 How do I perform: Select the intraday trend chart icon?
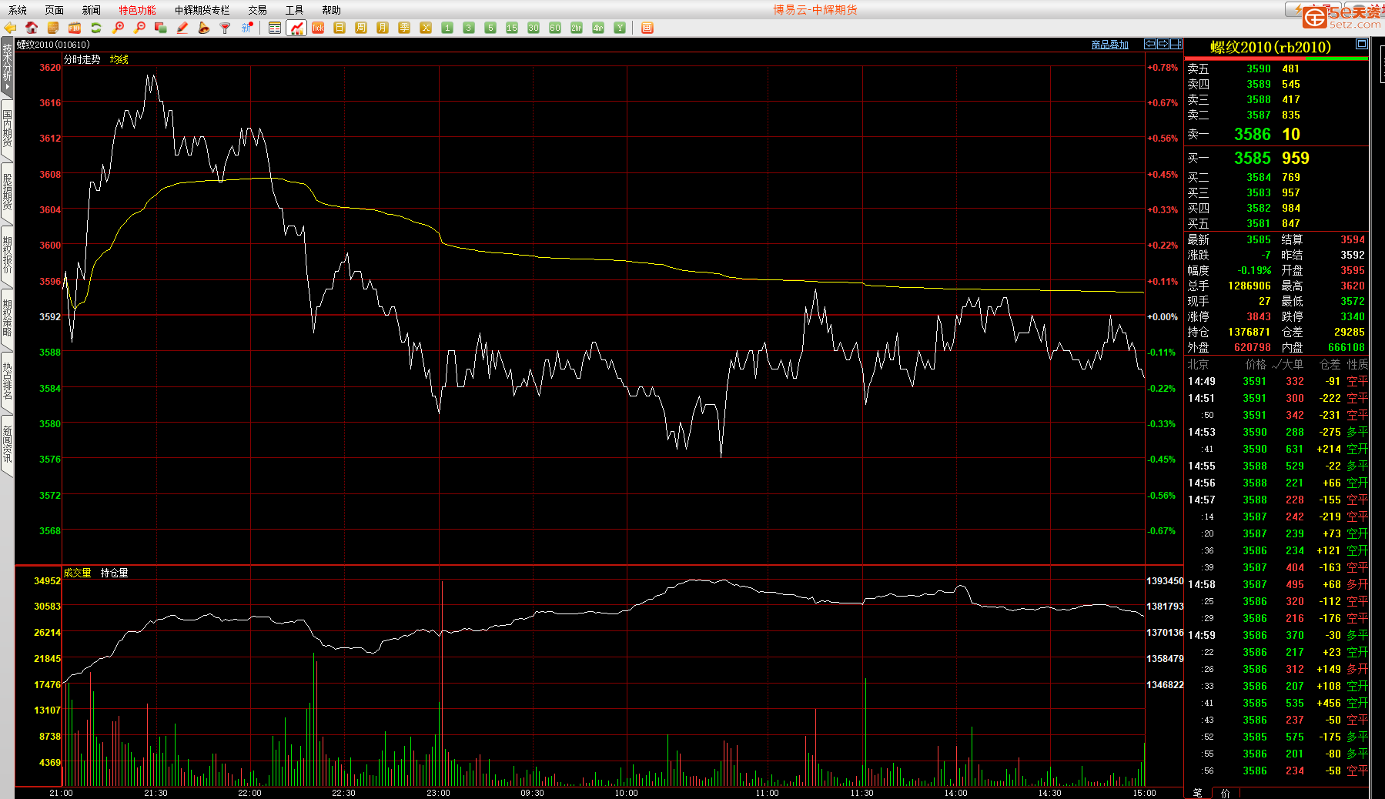coord(296,28)
